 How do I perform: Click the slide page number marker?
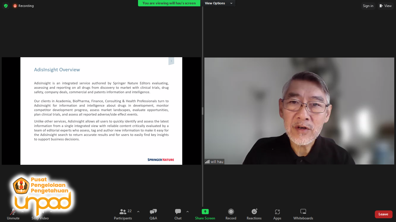[x=171, y=61]
